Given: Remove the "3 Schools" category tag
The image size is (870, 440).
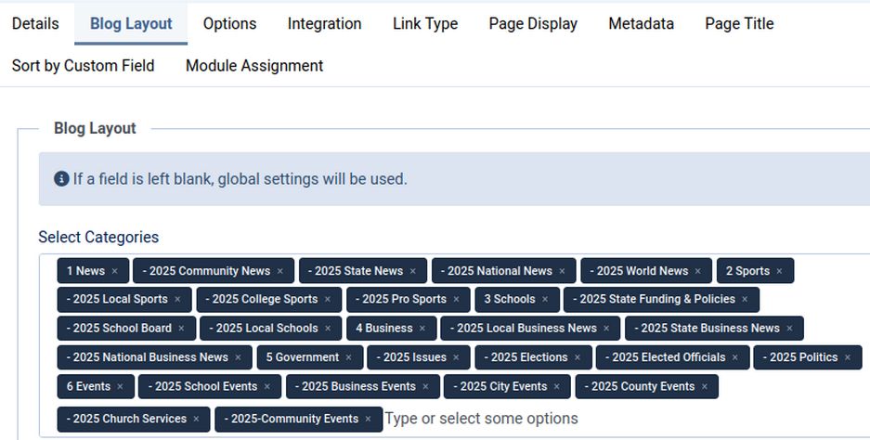Looking at the screenshot, I should (545, 300).
